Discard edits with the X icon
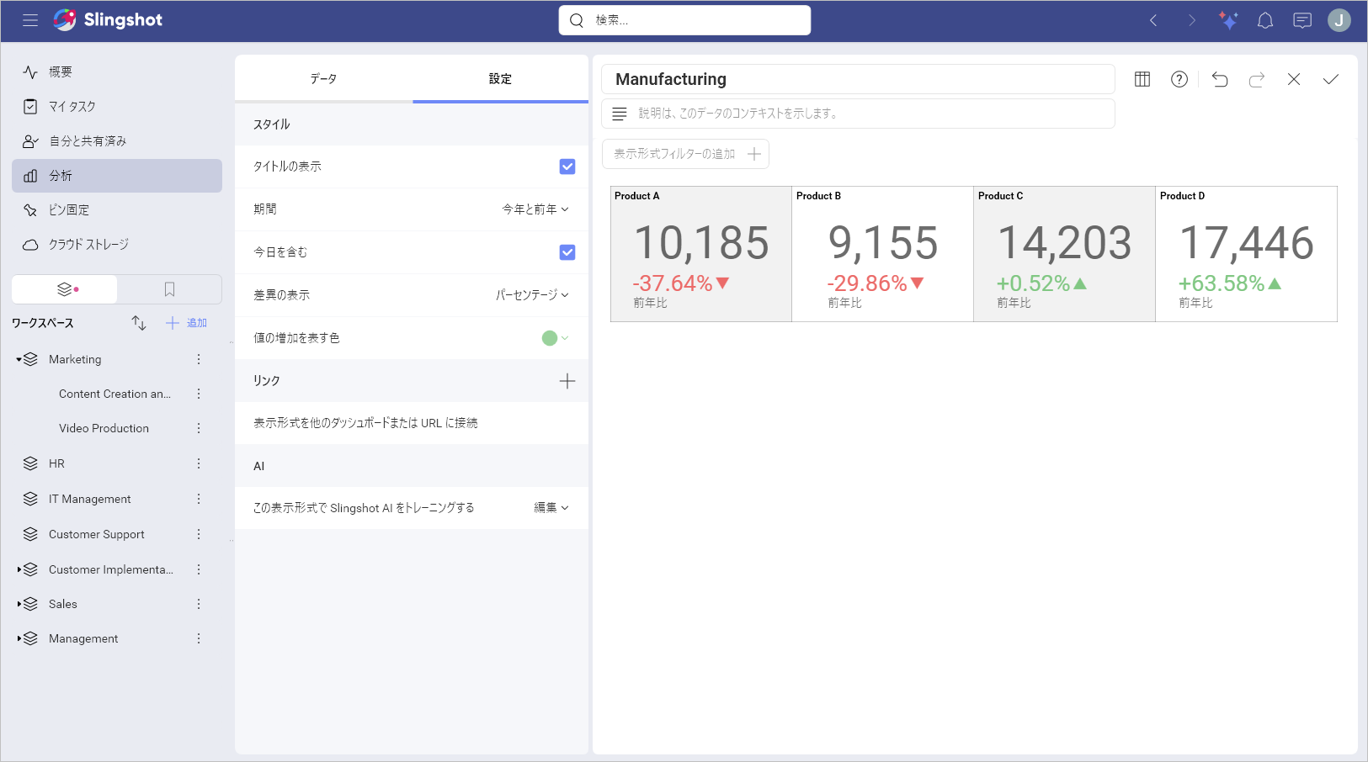The width and height of the screenshot is (1368, 762). coord(1294,79)
